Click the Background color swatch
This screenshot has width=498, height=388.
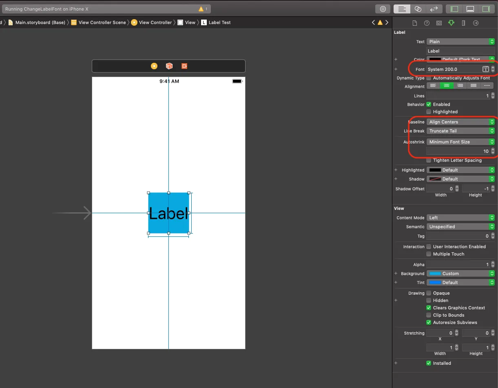435,273
